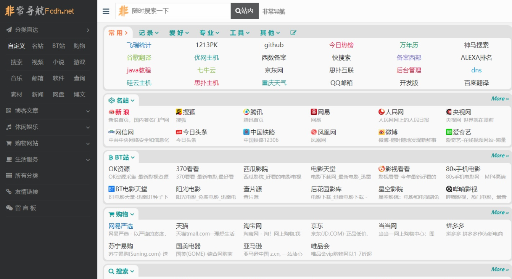
Task: Expand the 博客文章 sidebar chevron
Action: click(x=88, y=111)
